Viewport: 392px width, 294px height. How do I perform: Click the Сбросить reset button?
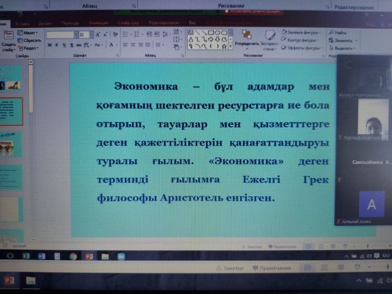pos(31,41)
